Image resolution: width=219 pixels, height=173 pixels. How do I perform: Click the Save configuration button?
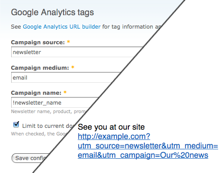[x=30, y=158]
